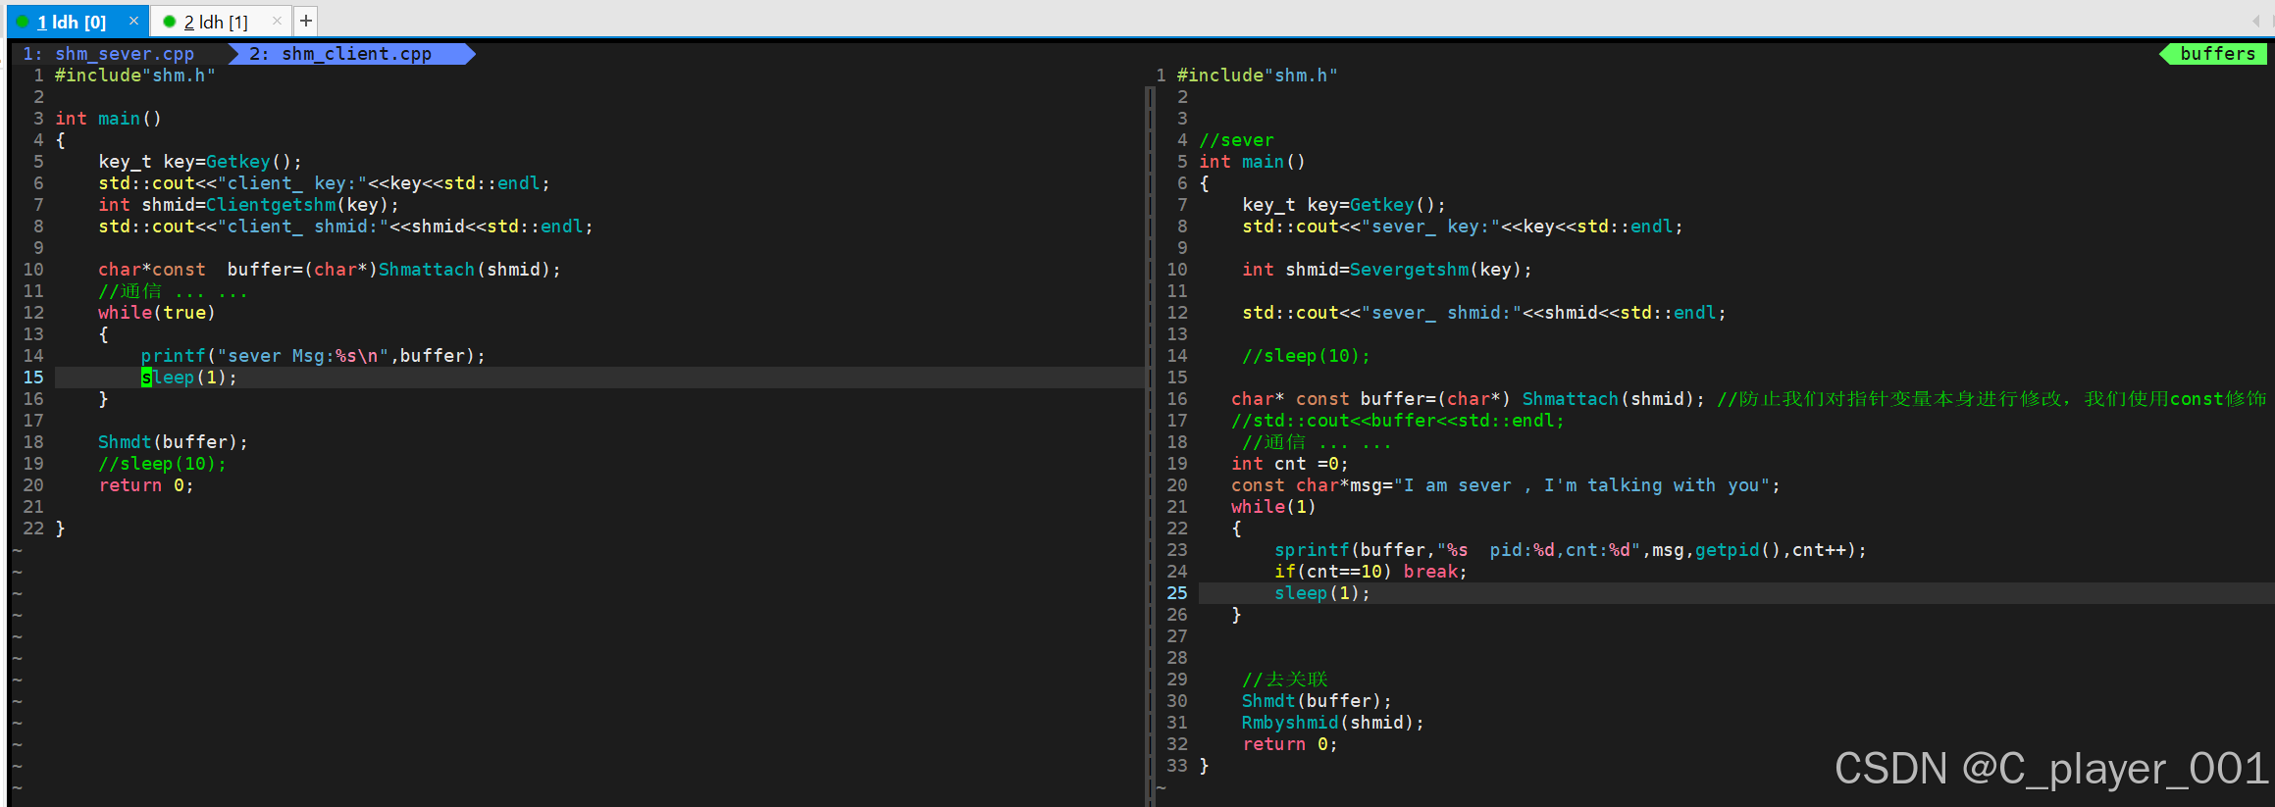This screenshot has height=807, width=2275.
Task: Close the '2 ldh [1]' session tab
Action: [x=277, y=21]
